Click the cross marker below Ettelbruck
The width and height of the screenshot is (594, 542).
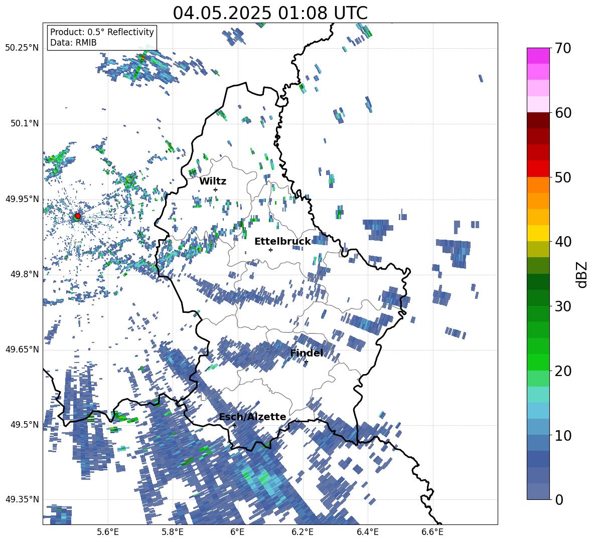270,250
